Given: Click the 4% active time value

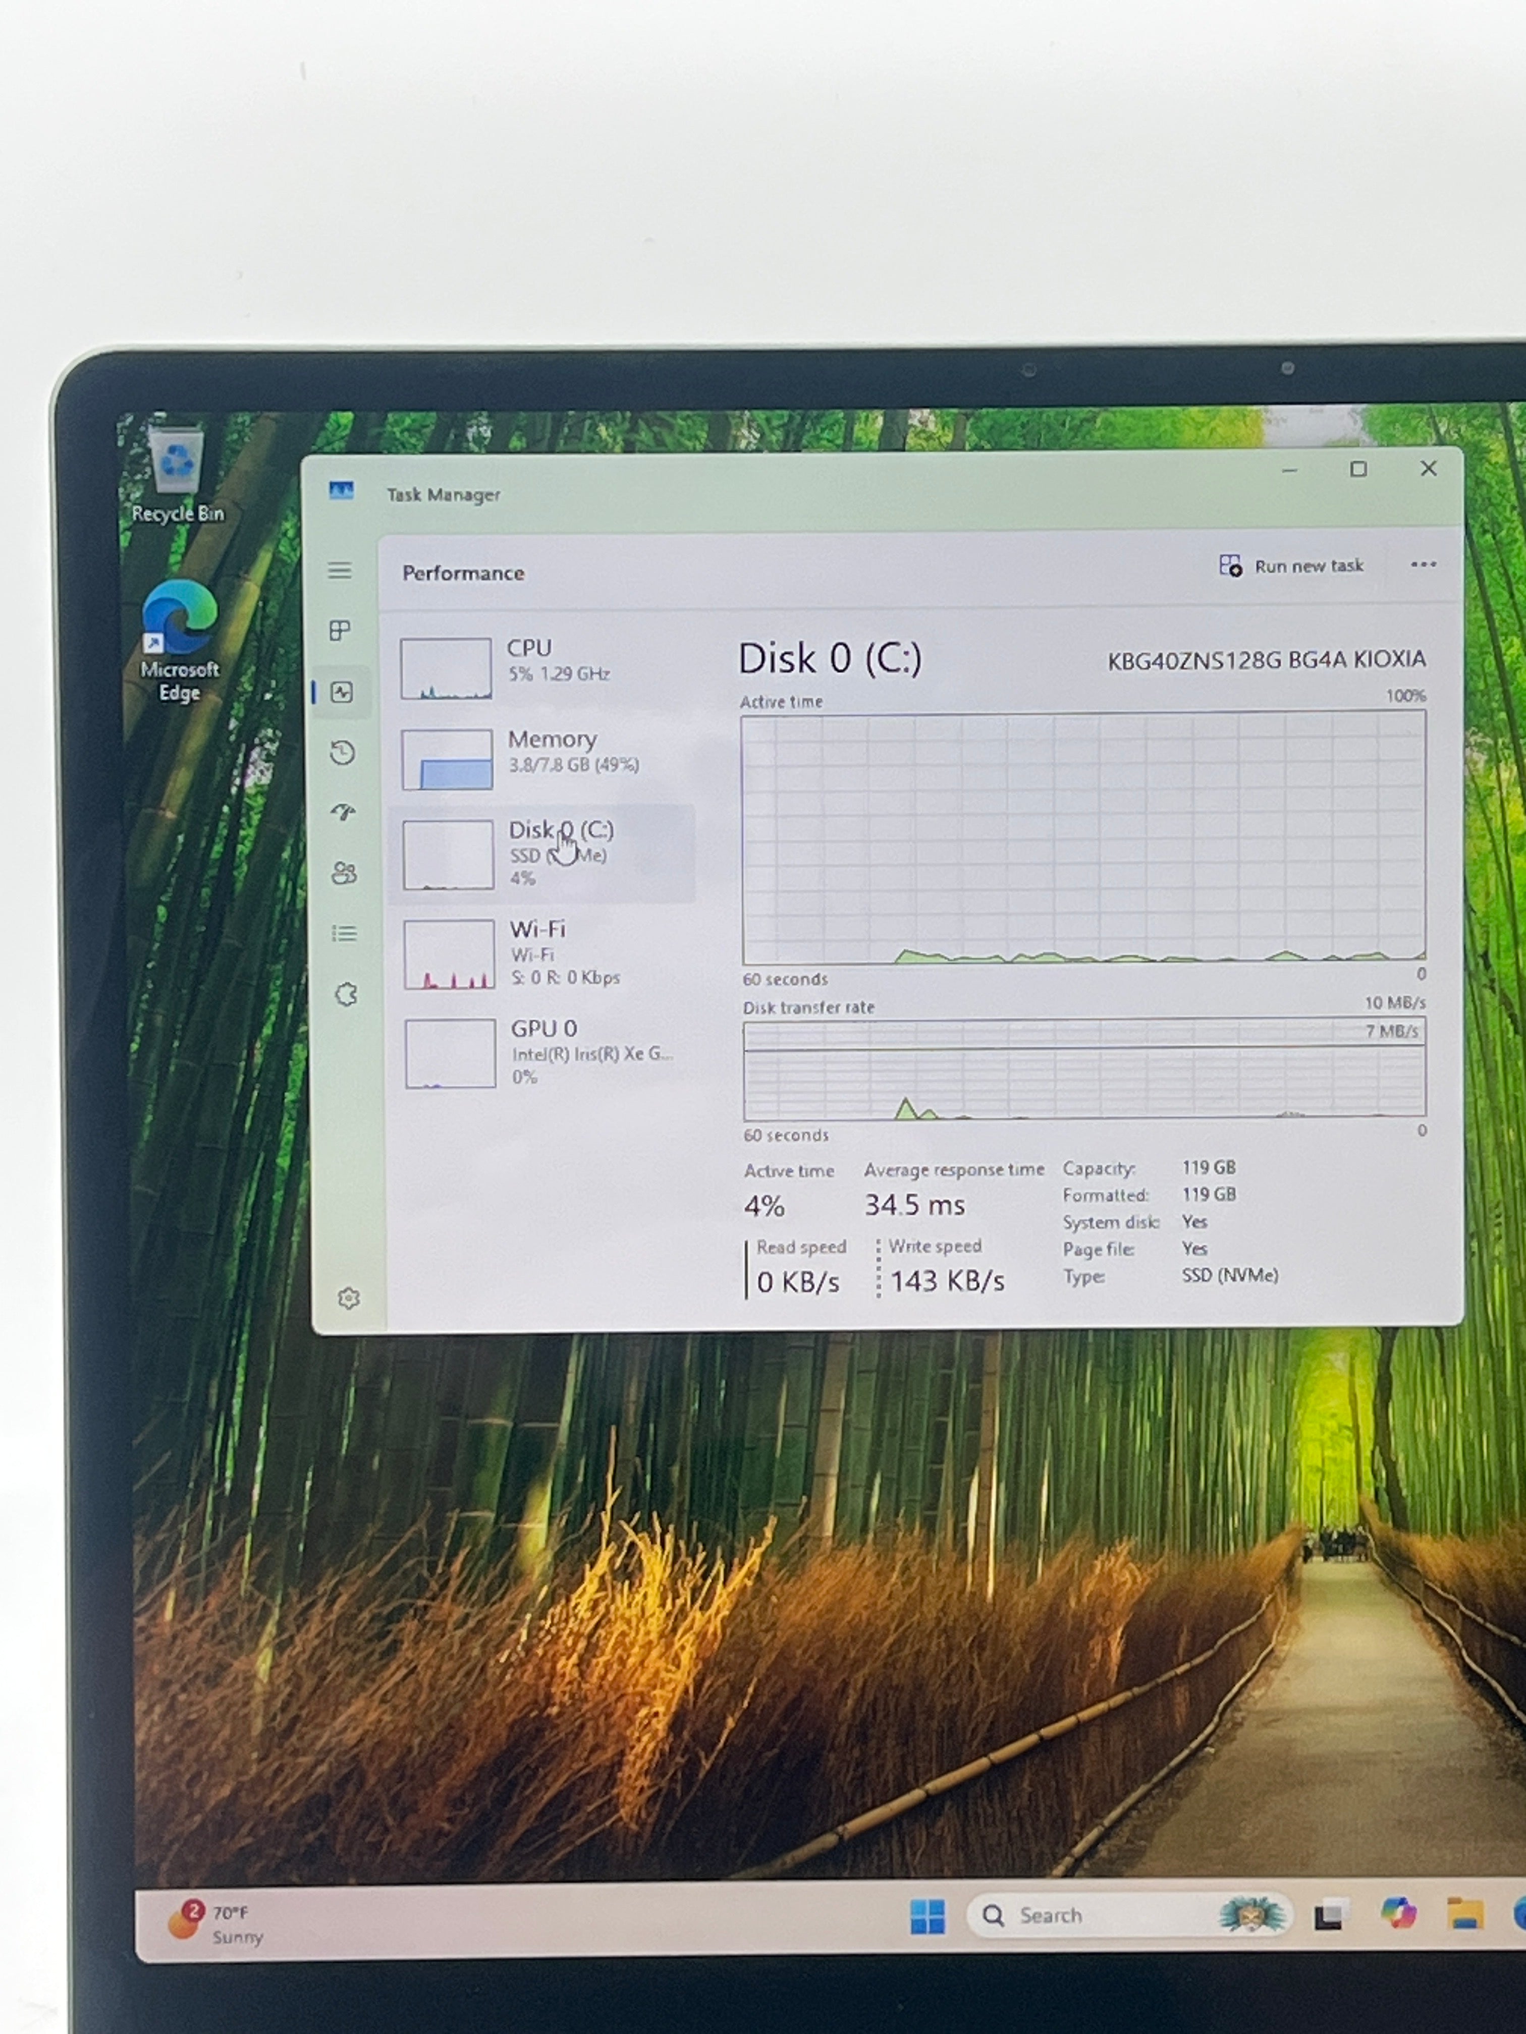Looking at the screenshot, I should [765, 1206].
